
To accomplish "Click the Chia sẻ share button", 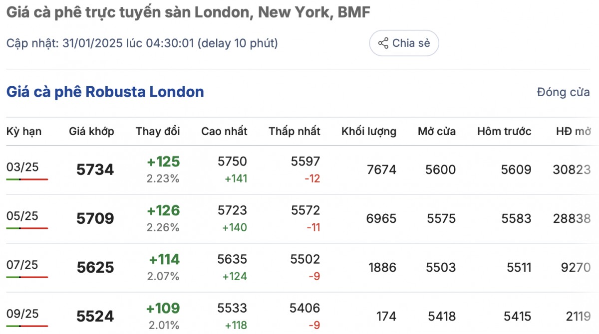I will coord(404,43).
